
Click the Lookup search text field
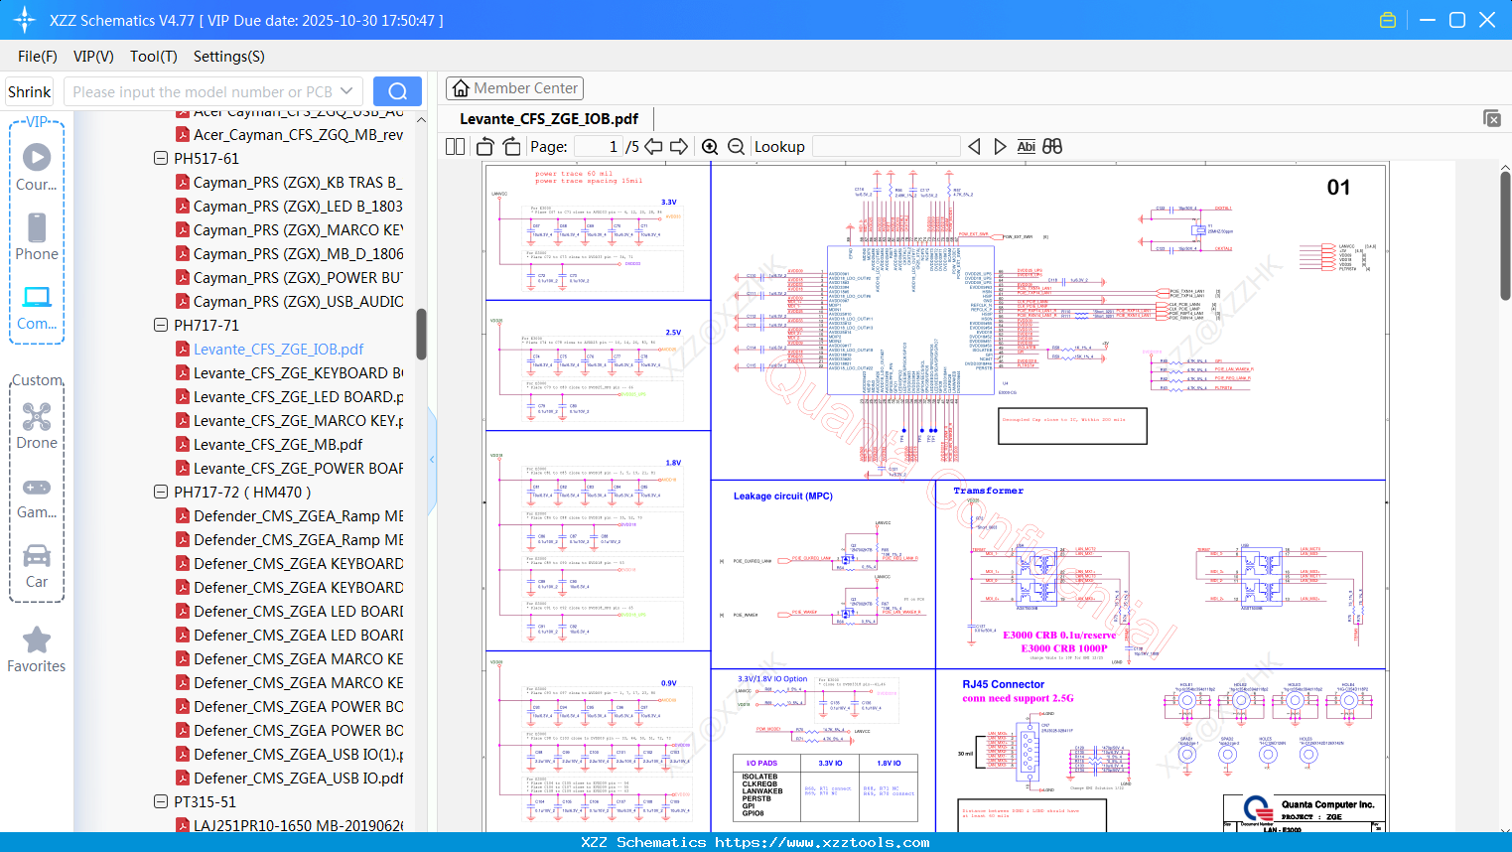click(x=886, y=147)
